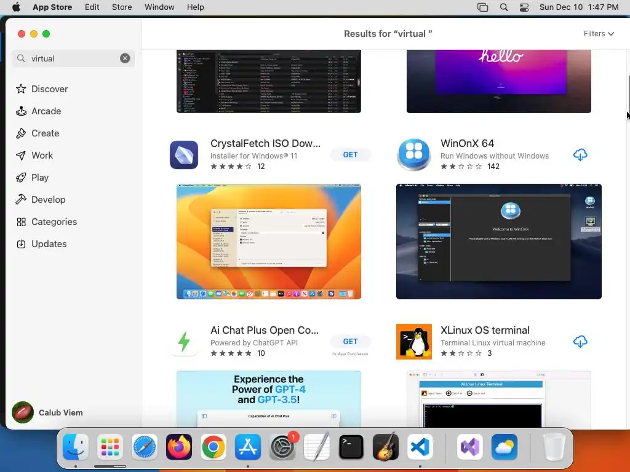Open the Discover section in sidebar
Viewport: 630px width, 472px height.
point(42,88)
